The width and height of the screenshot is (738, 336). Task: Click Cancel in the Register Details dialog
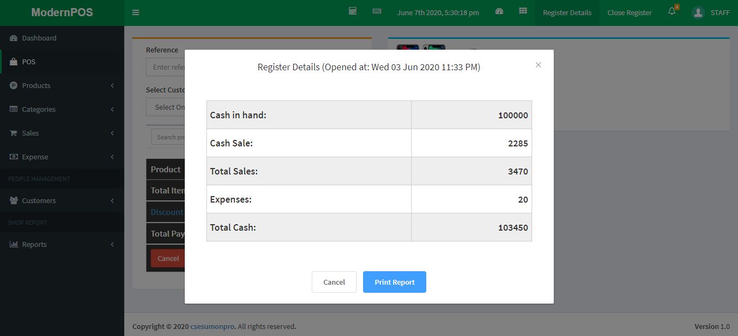coord(334,282)
